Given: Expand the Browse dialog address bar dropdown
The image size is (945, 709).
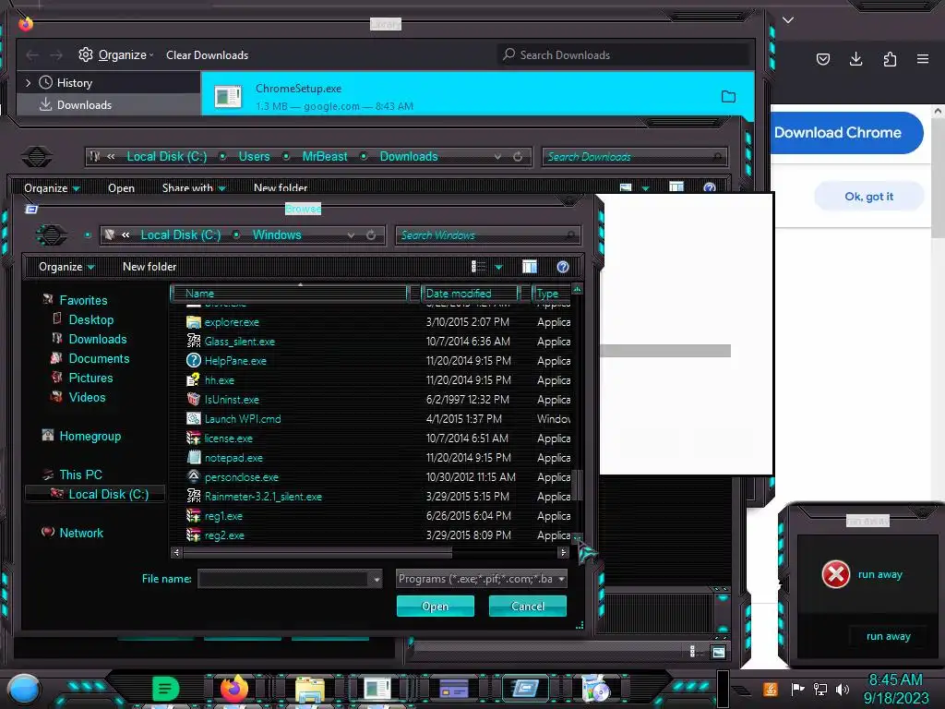Looking at the screenshot, I should pos(351,235).
